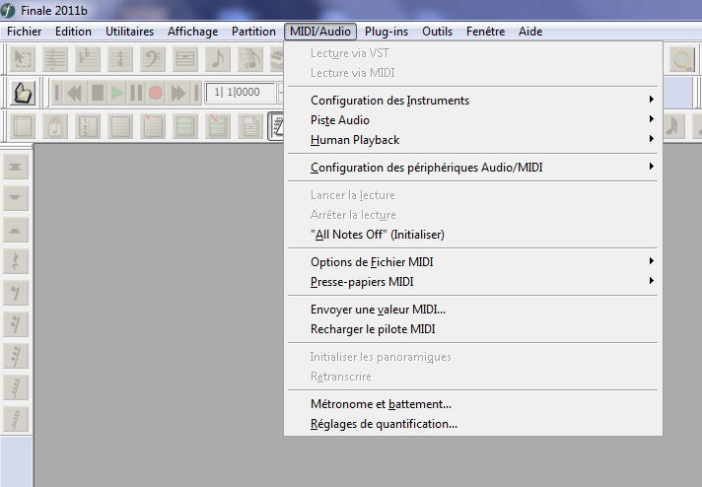
Task: Click the pause playback button
Action: [x=136, y=93]
